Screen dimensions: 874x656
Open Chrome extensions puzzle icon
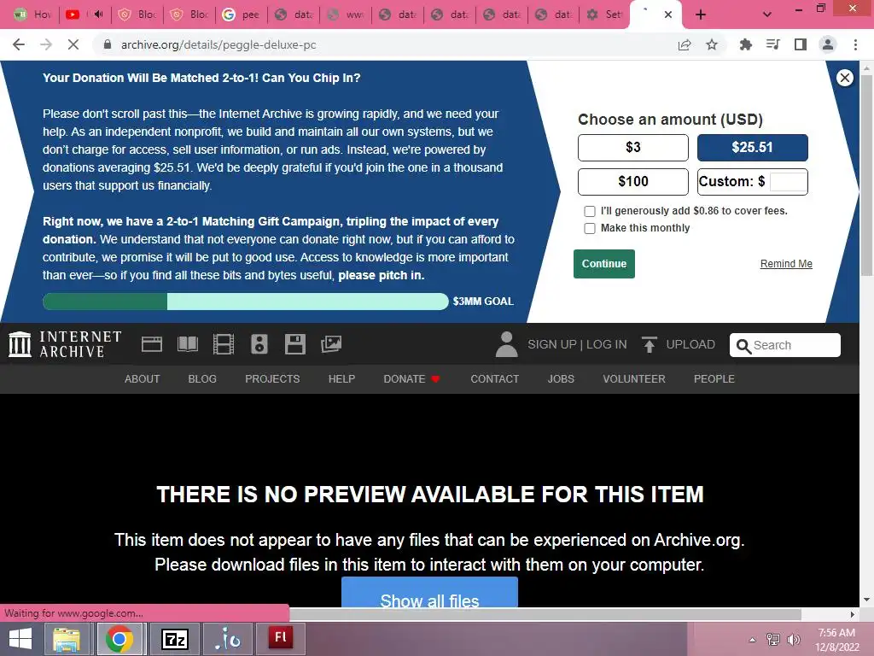pos(745,44)
